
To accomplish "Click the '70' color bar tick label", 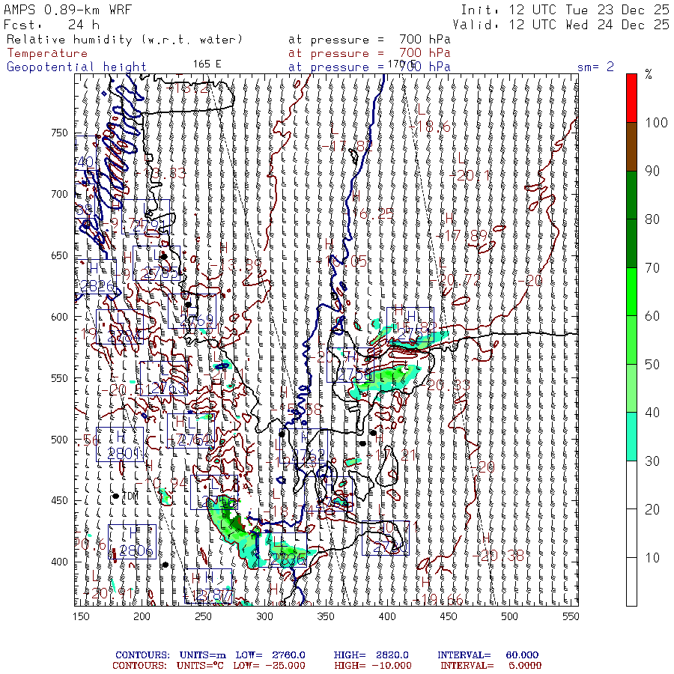I will click(x=652, y=268).
